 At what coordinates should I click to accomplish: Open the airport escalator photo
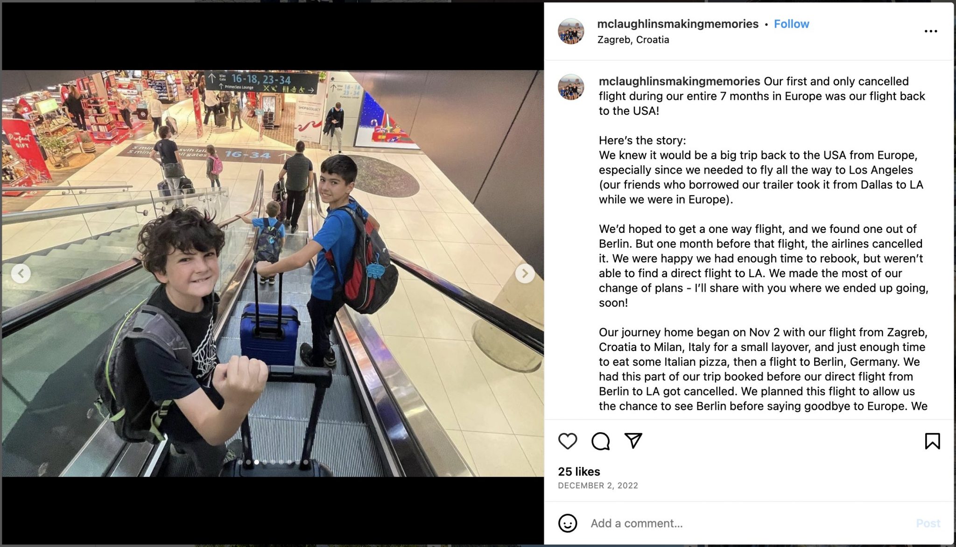click(x=273, y=273)
